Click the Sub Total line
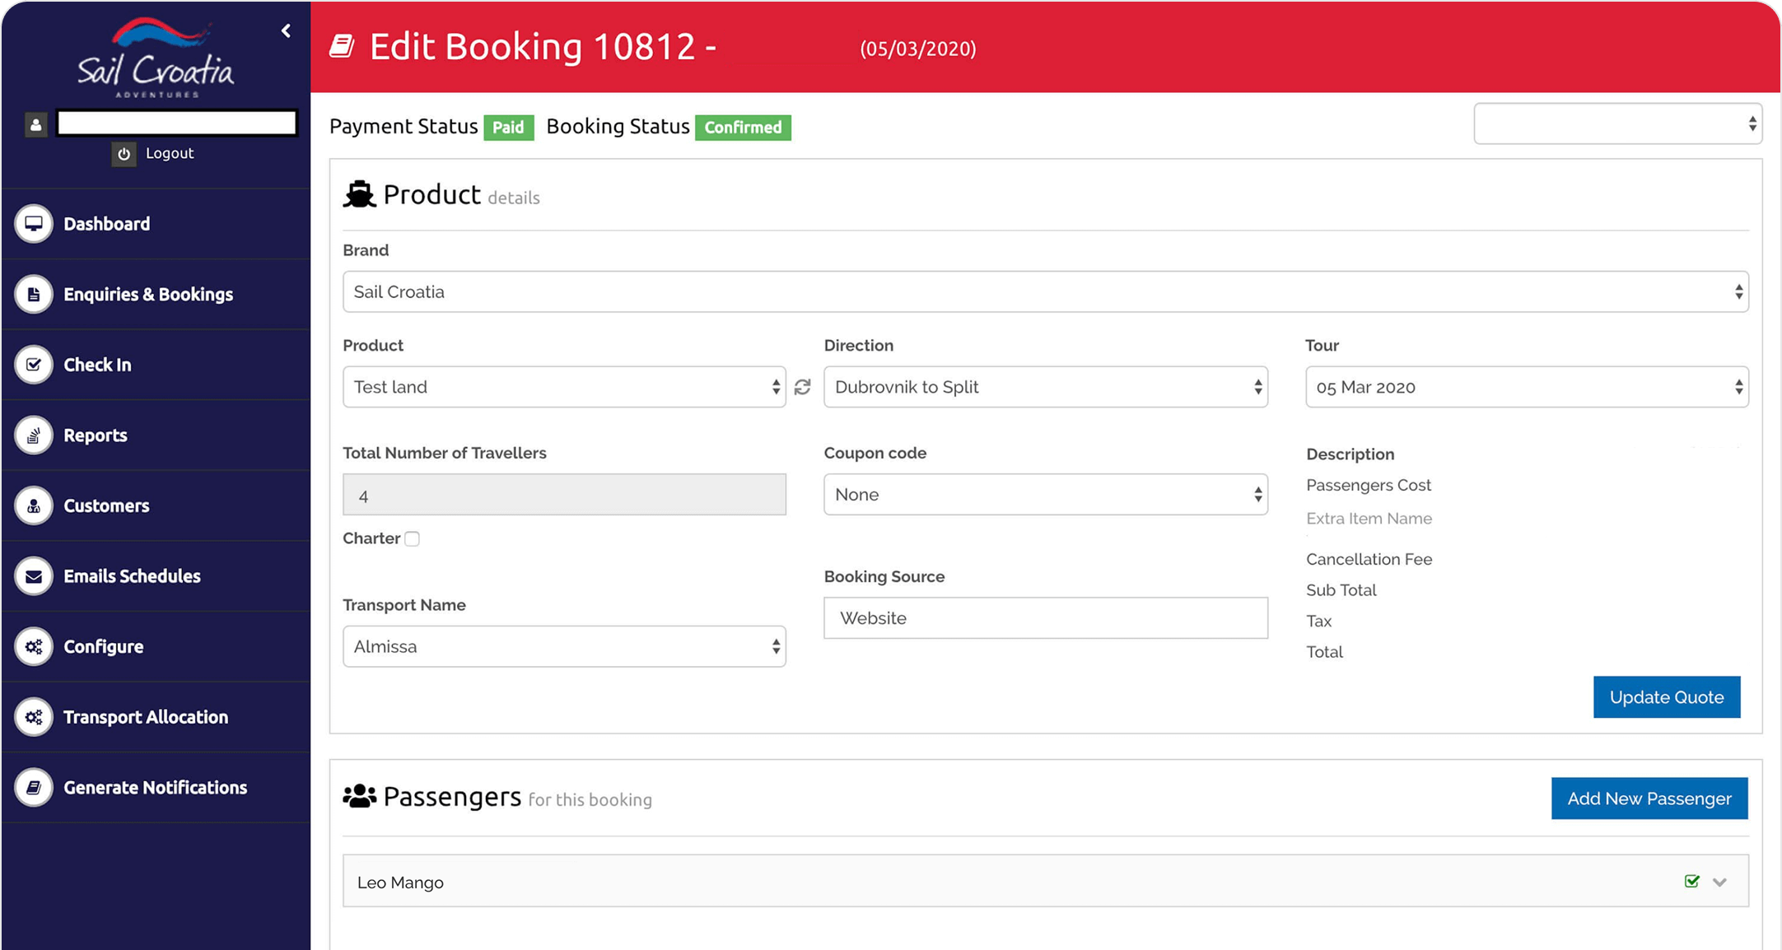The width and height of the screenshot is (1782, 950). (1341, 590)
